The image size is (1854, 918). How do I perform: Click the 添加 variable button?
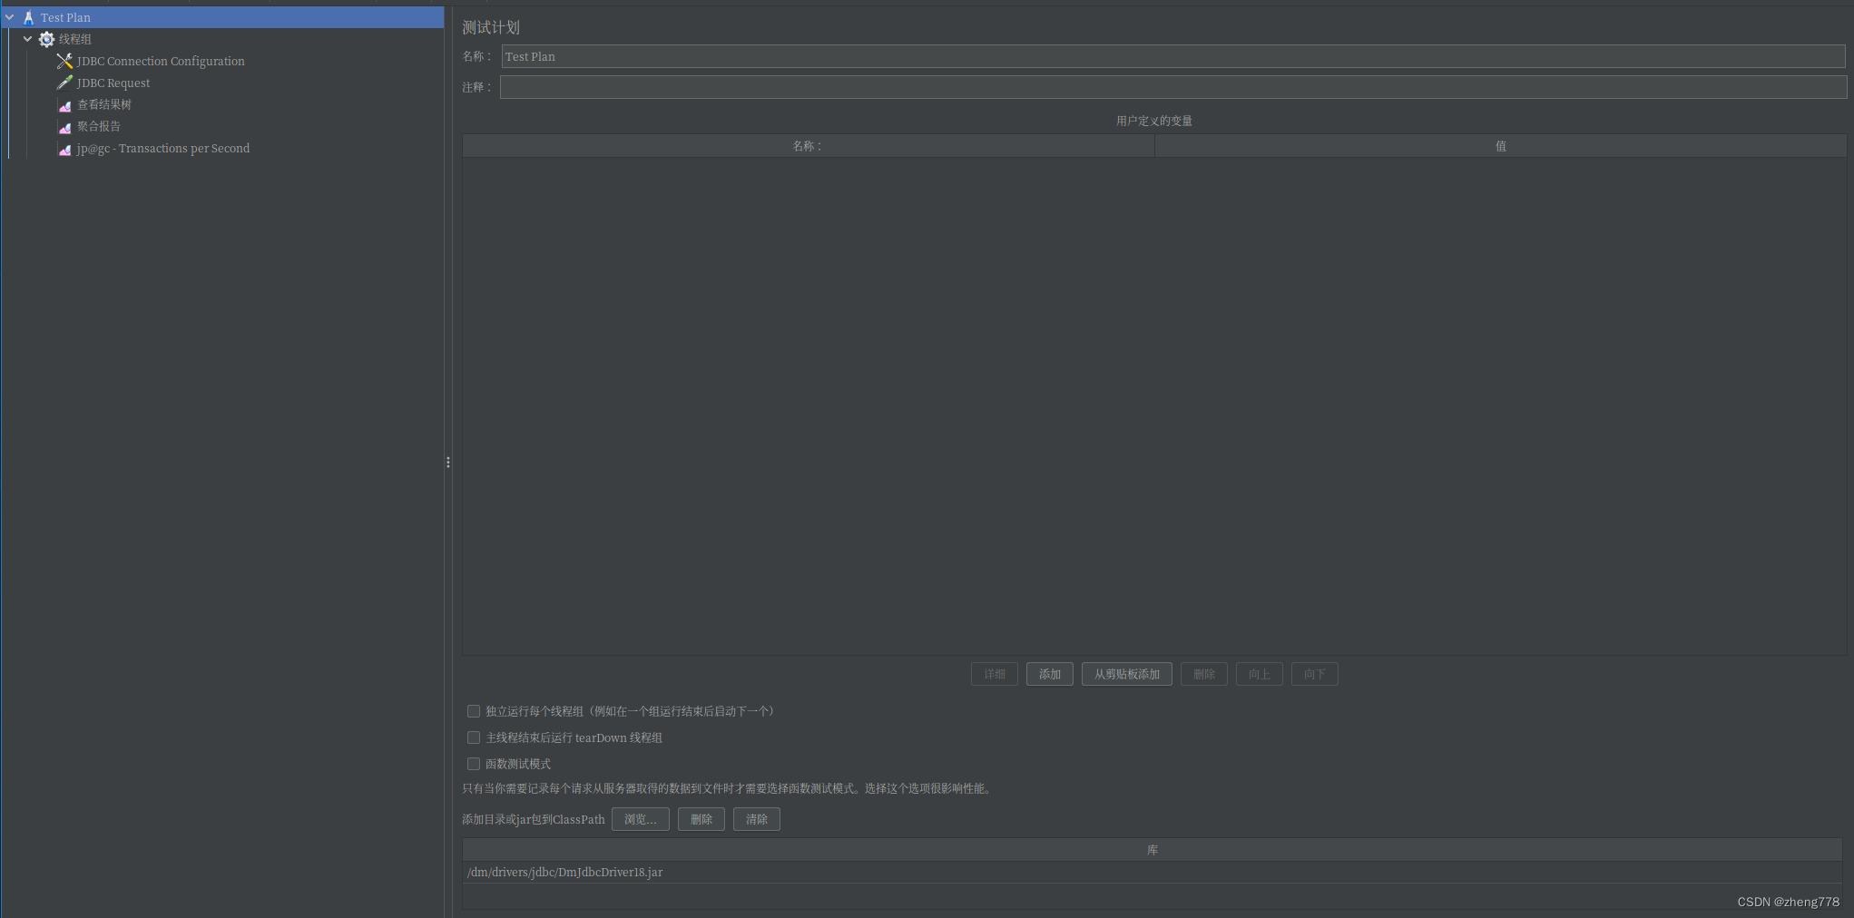1050,674
